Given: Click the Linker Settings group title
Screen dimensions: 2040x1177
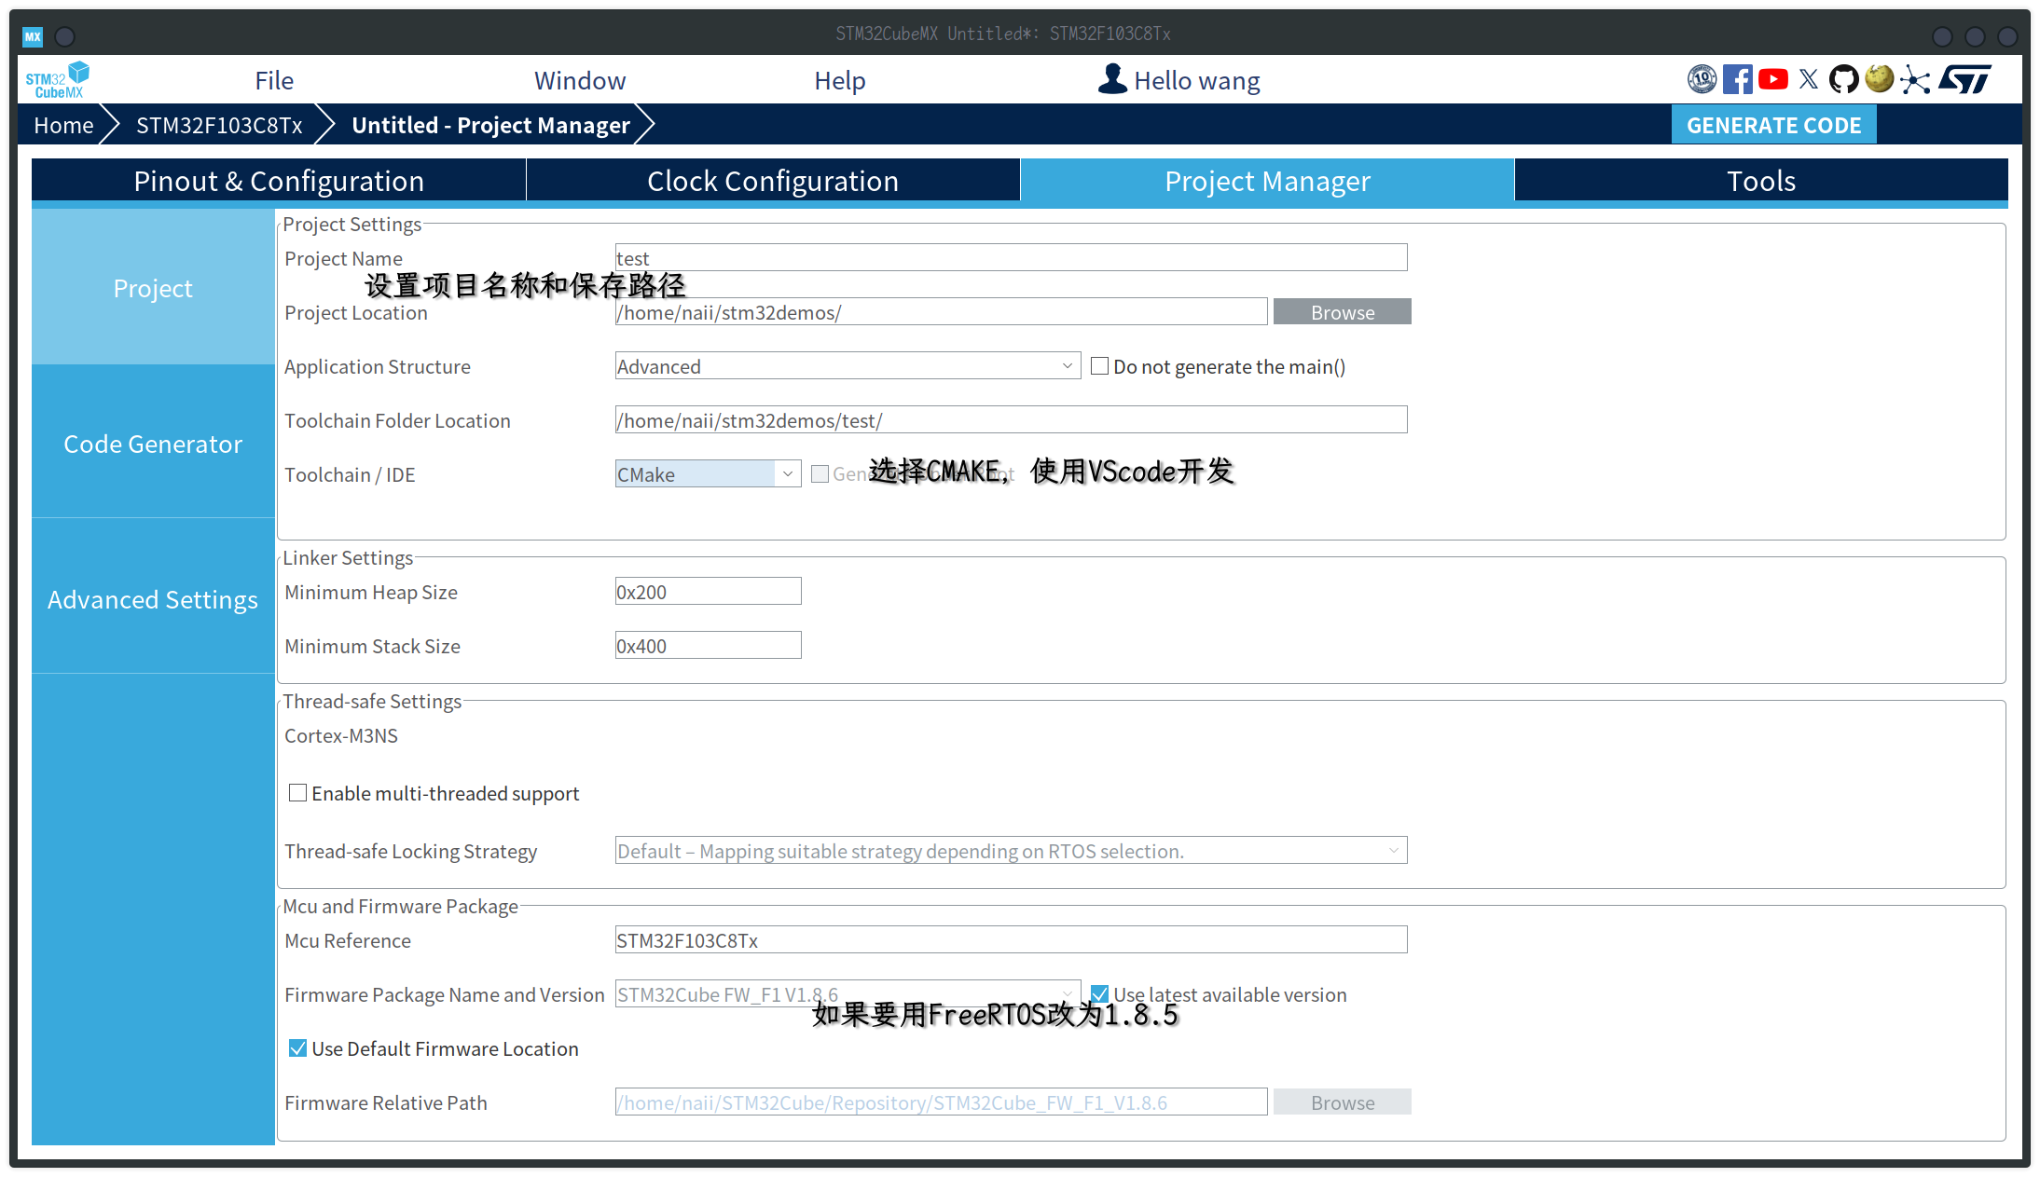Looking at the screenshot, I should [x=348, y=557].
